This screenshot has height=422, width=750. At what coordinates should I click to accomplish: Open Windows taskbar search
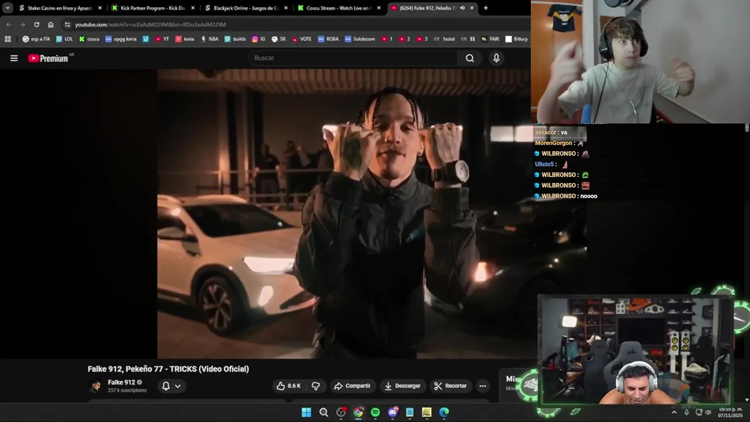coord(323,413)
